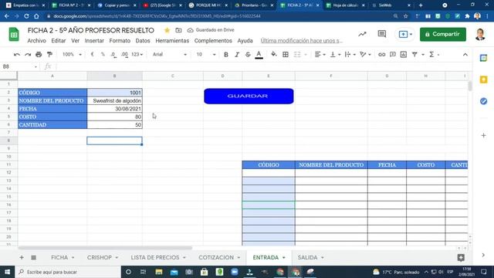Image resolution: width=494 pixels, height=278 pixels.
Task: Switch to the COTIZACION sheet tab
Action: 216,257
